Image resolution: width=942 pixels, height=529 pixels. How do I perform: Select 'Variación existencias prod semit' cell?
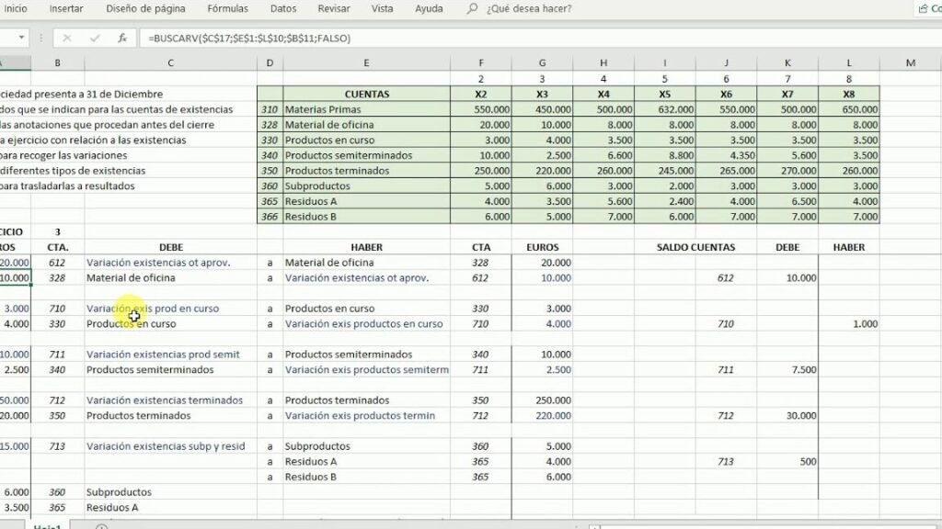[170, 355]
